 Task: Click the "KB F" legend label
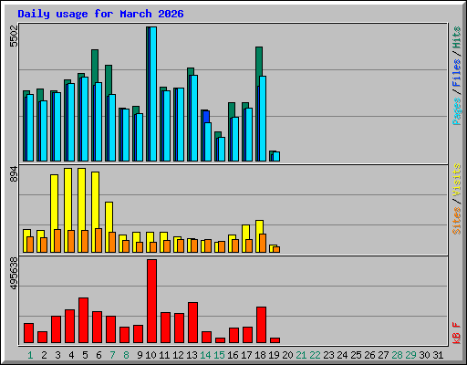(456, 333)
